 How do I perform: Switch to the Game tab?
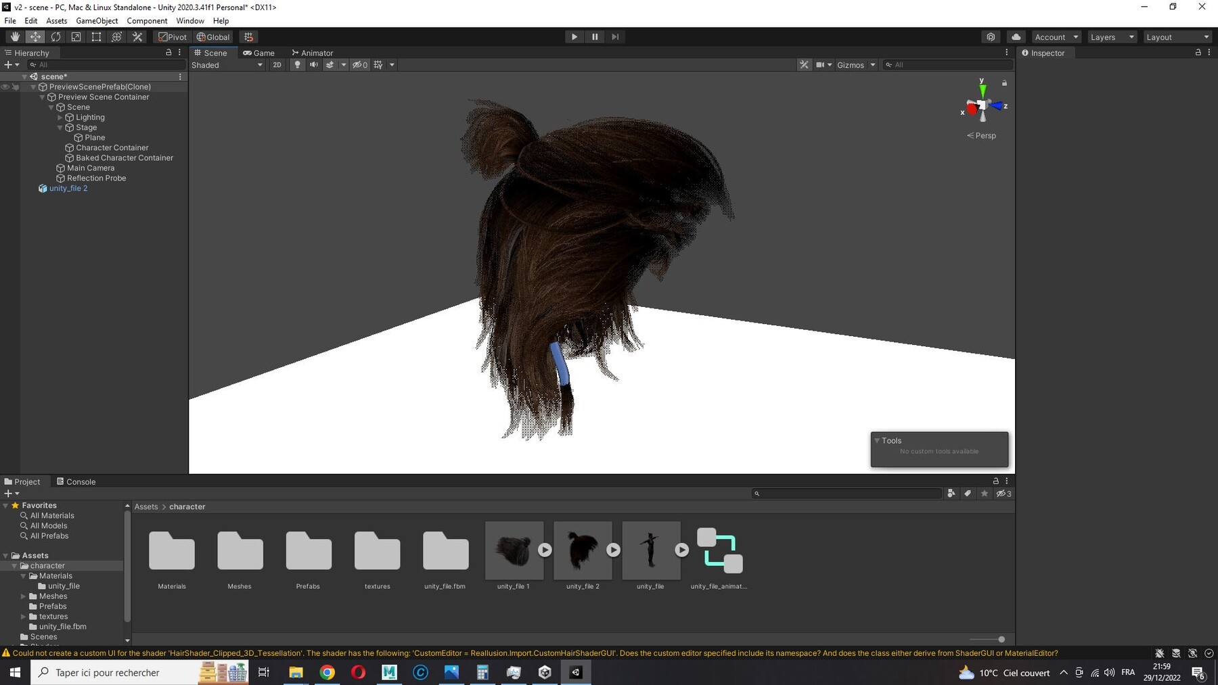pos(258,53)
